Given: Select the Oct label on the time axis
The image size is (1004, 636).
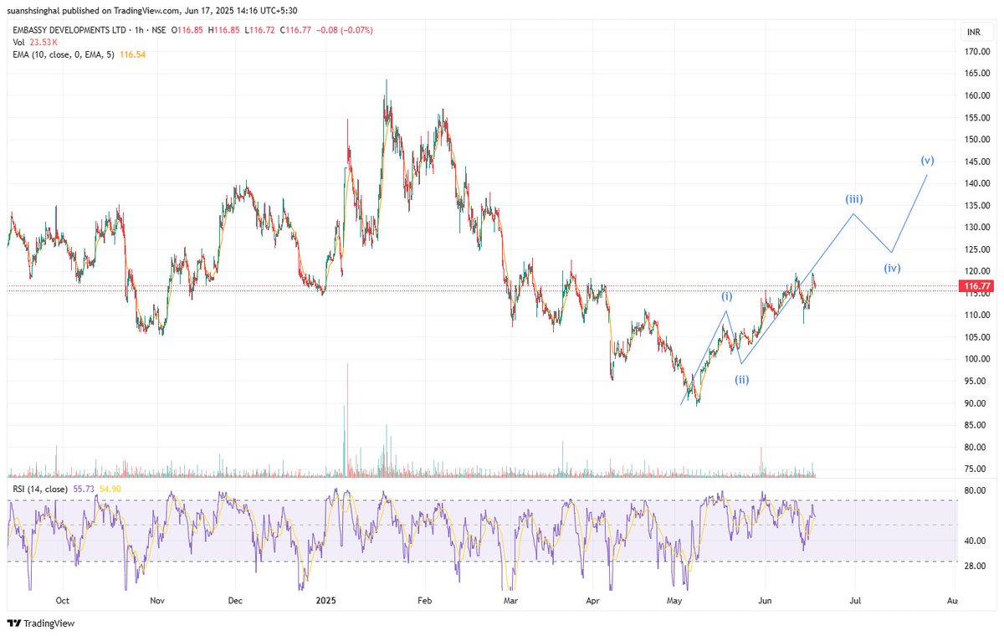Looking at the screenshot, I should [x=63, y=601].
